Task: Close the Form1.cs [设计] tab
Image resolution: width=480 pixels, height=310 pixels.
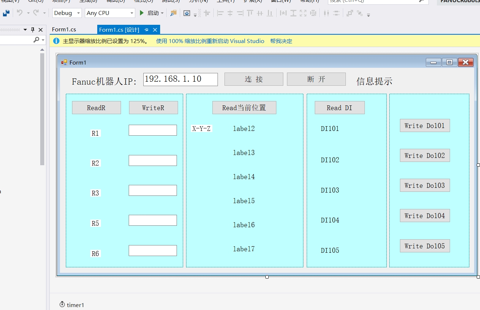Action: [x=155, y=30]
